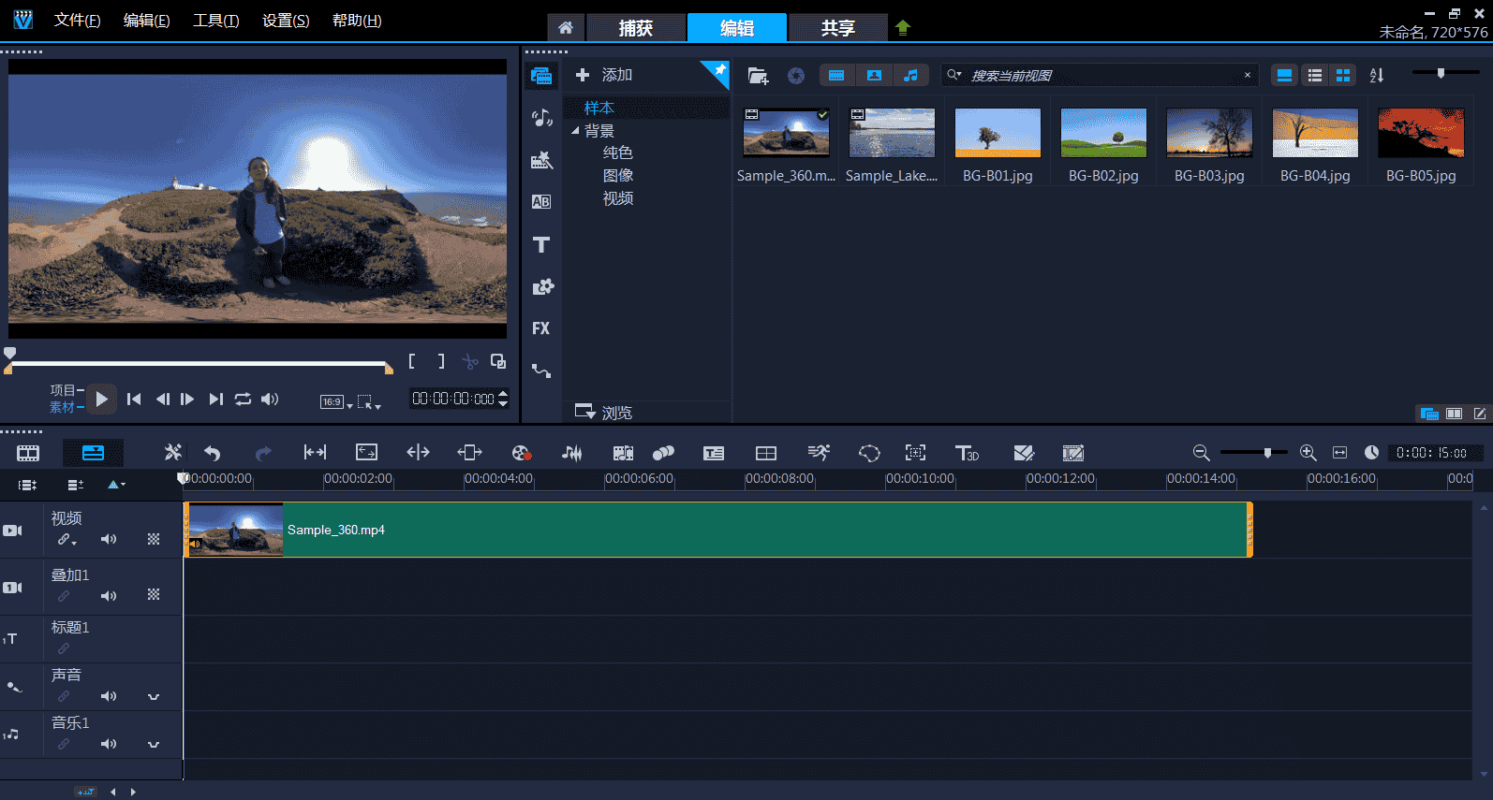Open the Sound Mixer tool
The width and height of the screenshot is (1493, 800).
click(571, 453)
